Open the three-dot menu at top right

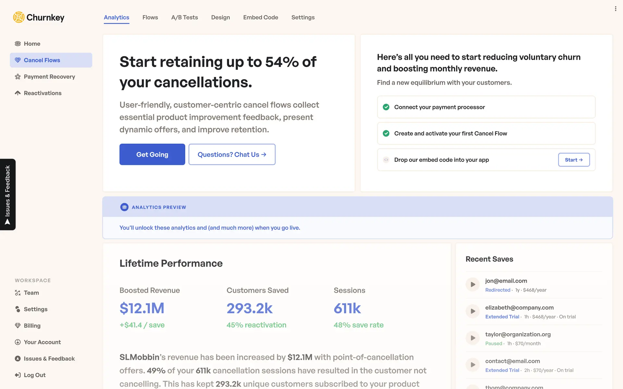[x=615, y=9]
